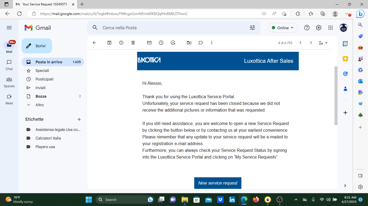The height and width of the screenshot is (206, 368).
Task: Click the email vertical scrollbar
Action: [x=336, y=96]
